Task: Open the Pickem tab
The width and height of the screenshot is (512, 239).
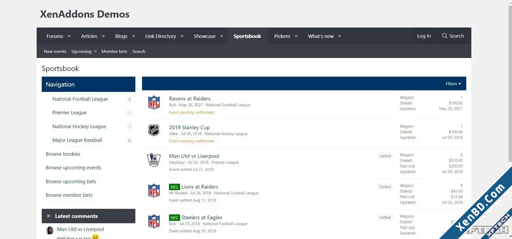Action: (282, 36)
